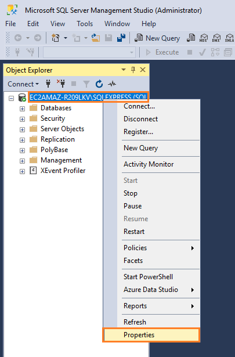
Task: Choose Pause in the context menu
Action: (152, 206)
